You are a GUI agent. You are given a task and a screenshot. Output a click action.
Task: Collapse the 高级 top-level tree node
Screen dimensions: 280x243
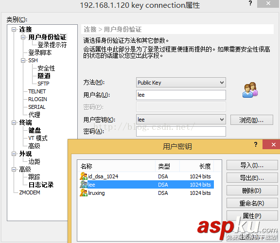click(14, 169)
